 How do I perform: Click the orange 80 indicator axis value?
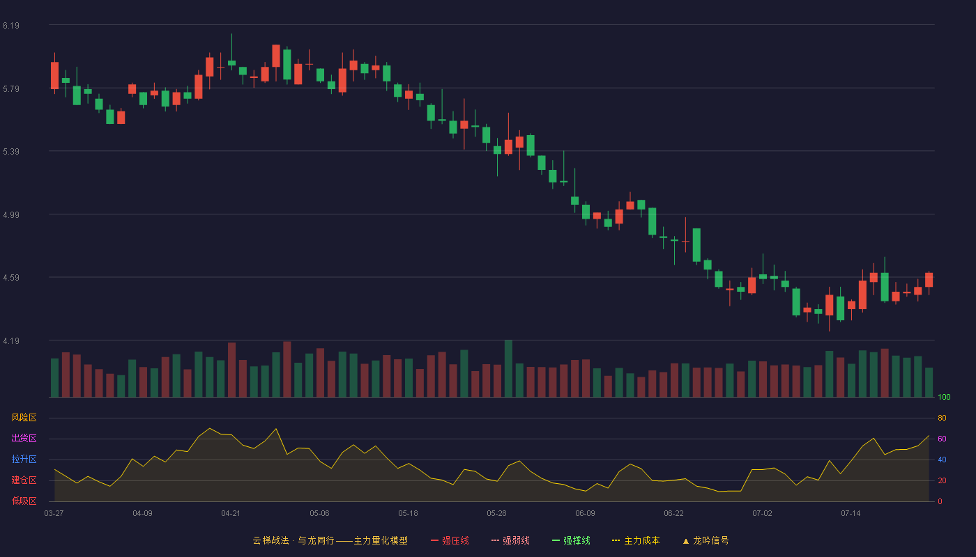[942, 418]
